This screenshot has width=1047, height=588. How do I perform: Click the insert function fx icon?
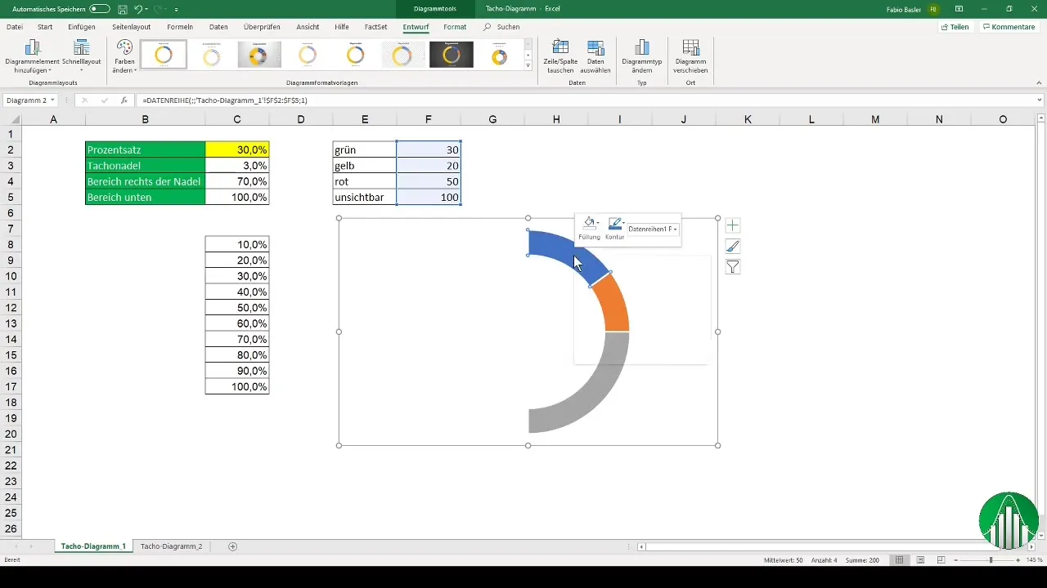click(124, 100)
